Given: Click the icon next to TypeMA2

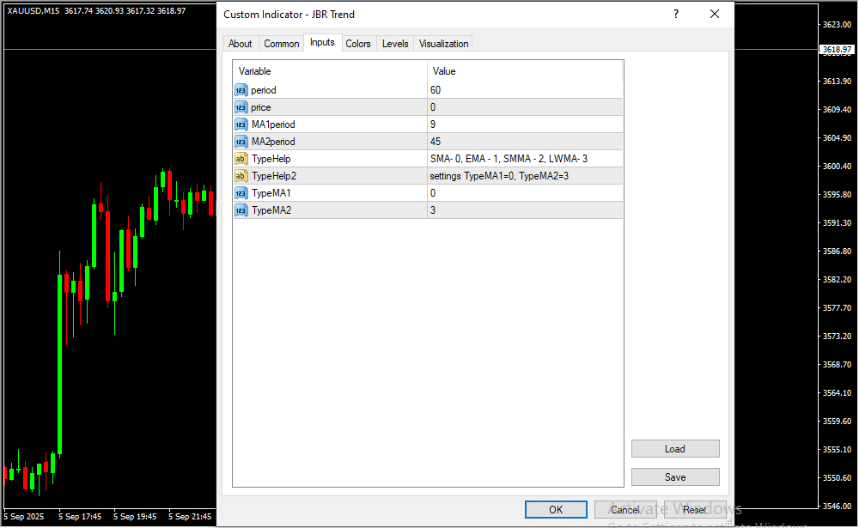Looking at the screenshot, I should 241,210.
